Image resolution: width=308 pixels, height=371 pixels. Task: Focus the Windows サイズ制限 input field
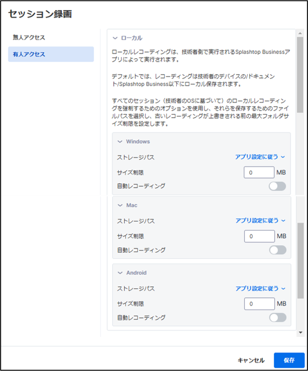pyautogui.click(x=259, y=172)
